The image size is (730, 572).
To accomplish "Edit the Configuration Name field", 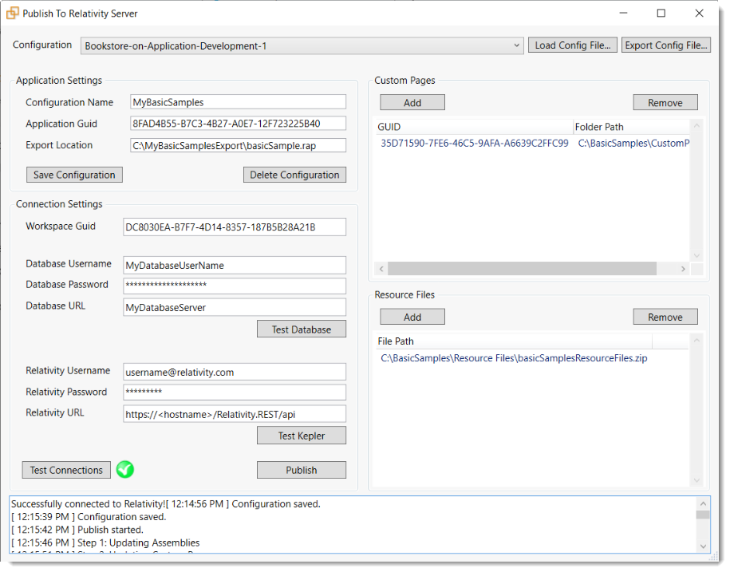I will click(238, 102).
